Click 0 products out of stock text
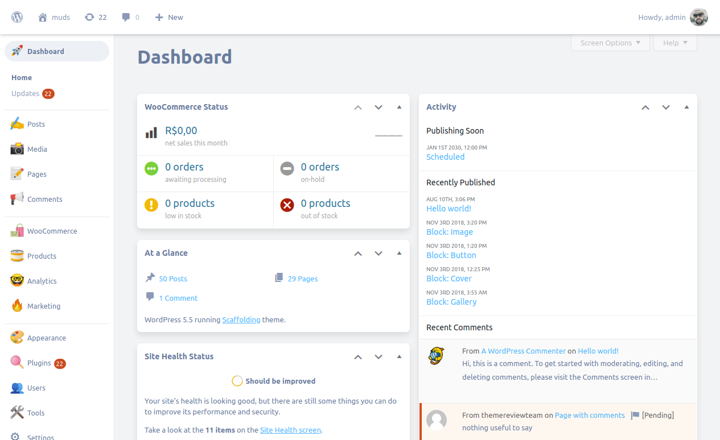The width and height of the screenshot is (720, 440). (x=326, y=204)
